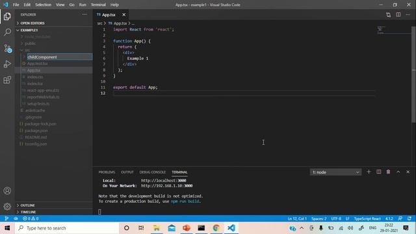Open Explorer views and more actions ellipsis
Screen dimensions: 416x234
coord(84,14)
